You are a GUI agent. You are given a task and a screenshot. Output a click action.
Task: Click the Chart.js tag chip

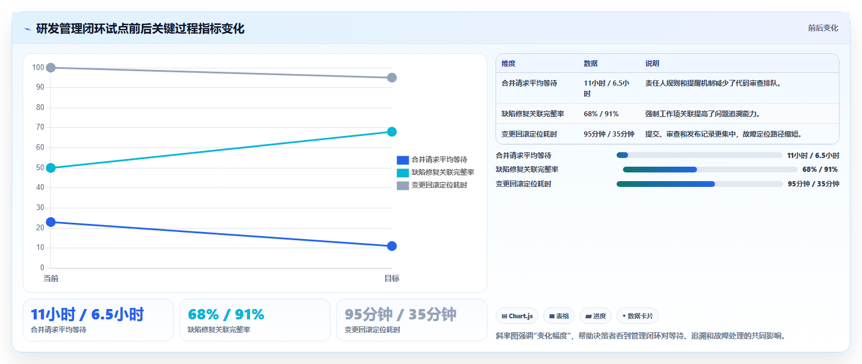517,316
